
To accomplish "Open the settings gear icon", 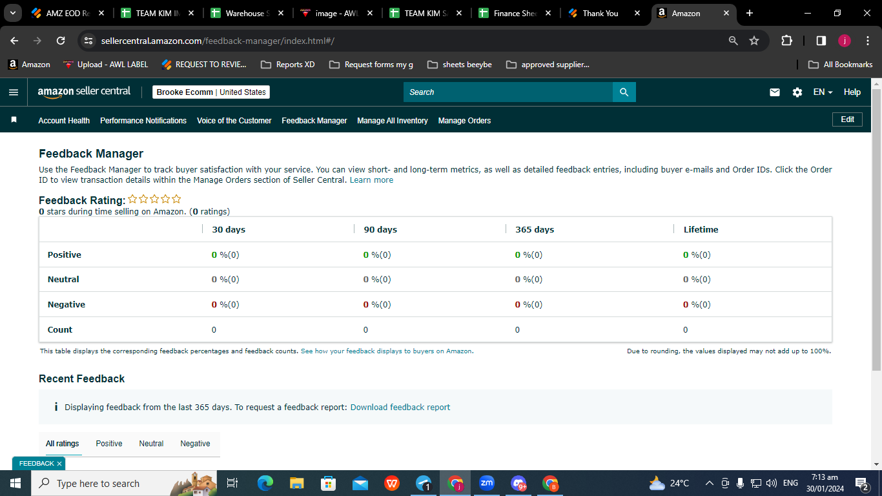I will point(797,92).
